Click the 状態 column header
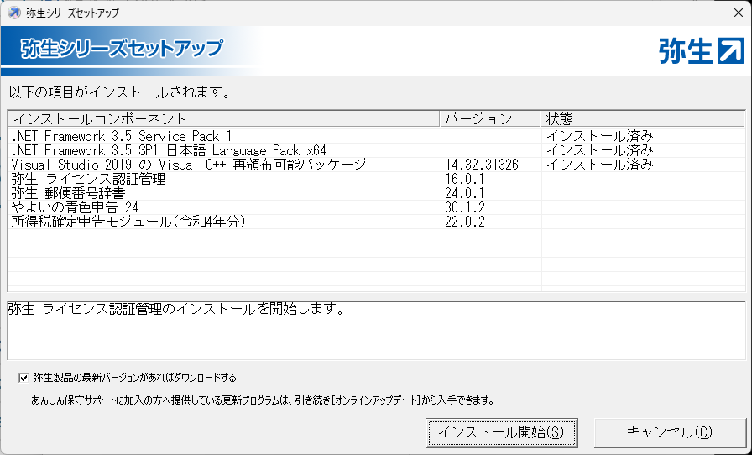The image size is (752, 455). pos(642,118)
